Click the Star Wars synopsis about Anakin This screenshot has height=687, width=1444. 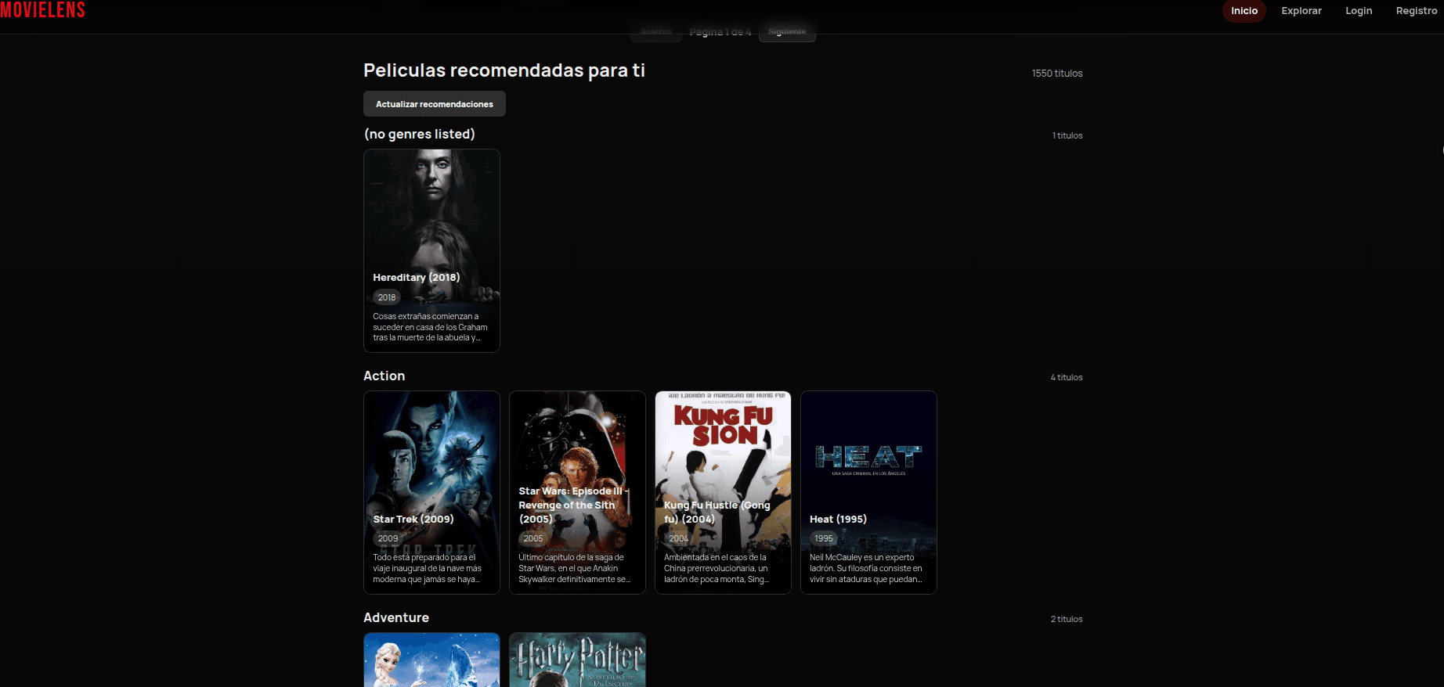(x=575, y=569)
